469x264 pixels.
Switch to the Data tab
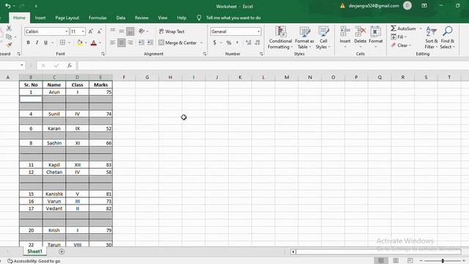(121, 18)
